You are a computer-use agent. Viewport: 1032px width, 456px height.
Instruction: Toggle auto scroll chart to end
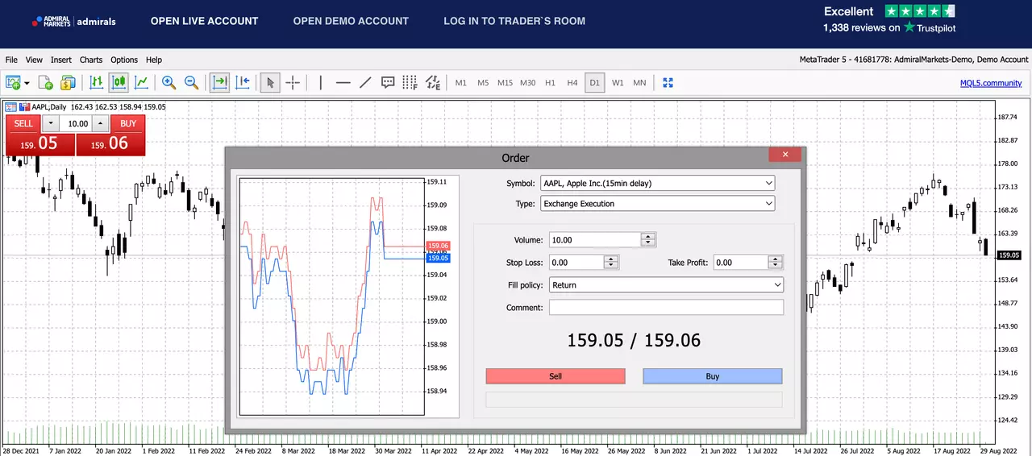click(x=219, y=82)
